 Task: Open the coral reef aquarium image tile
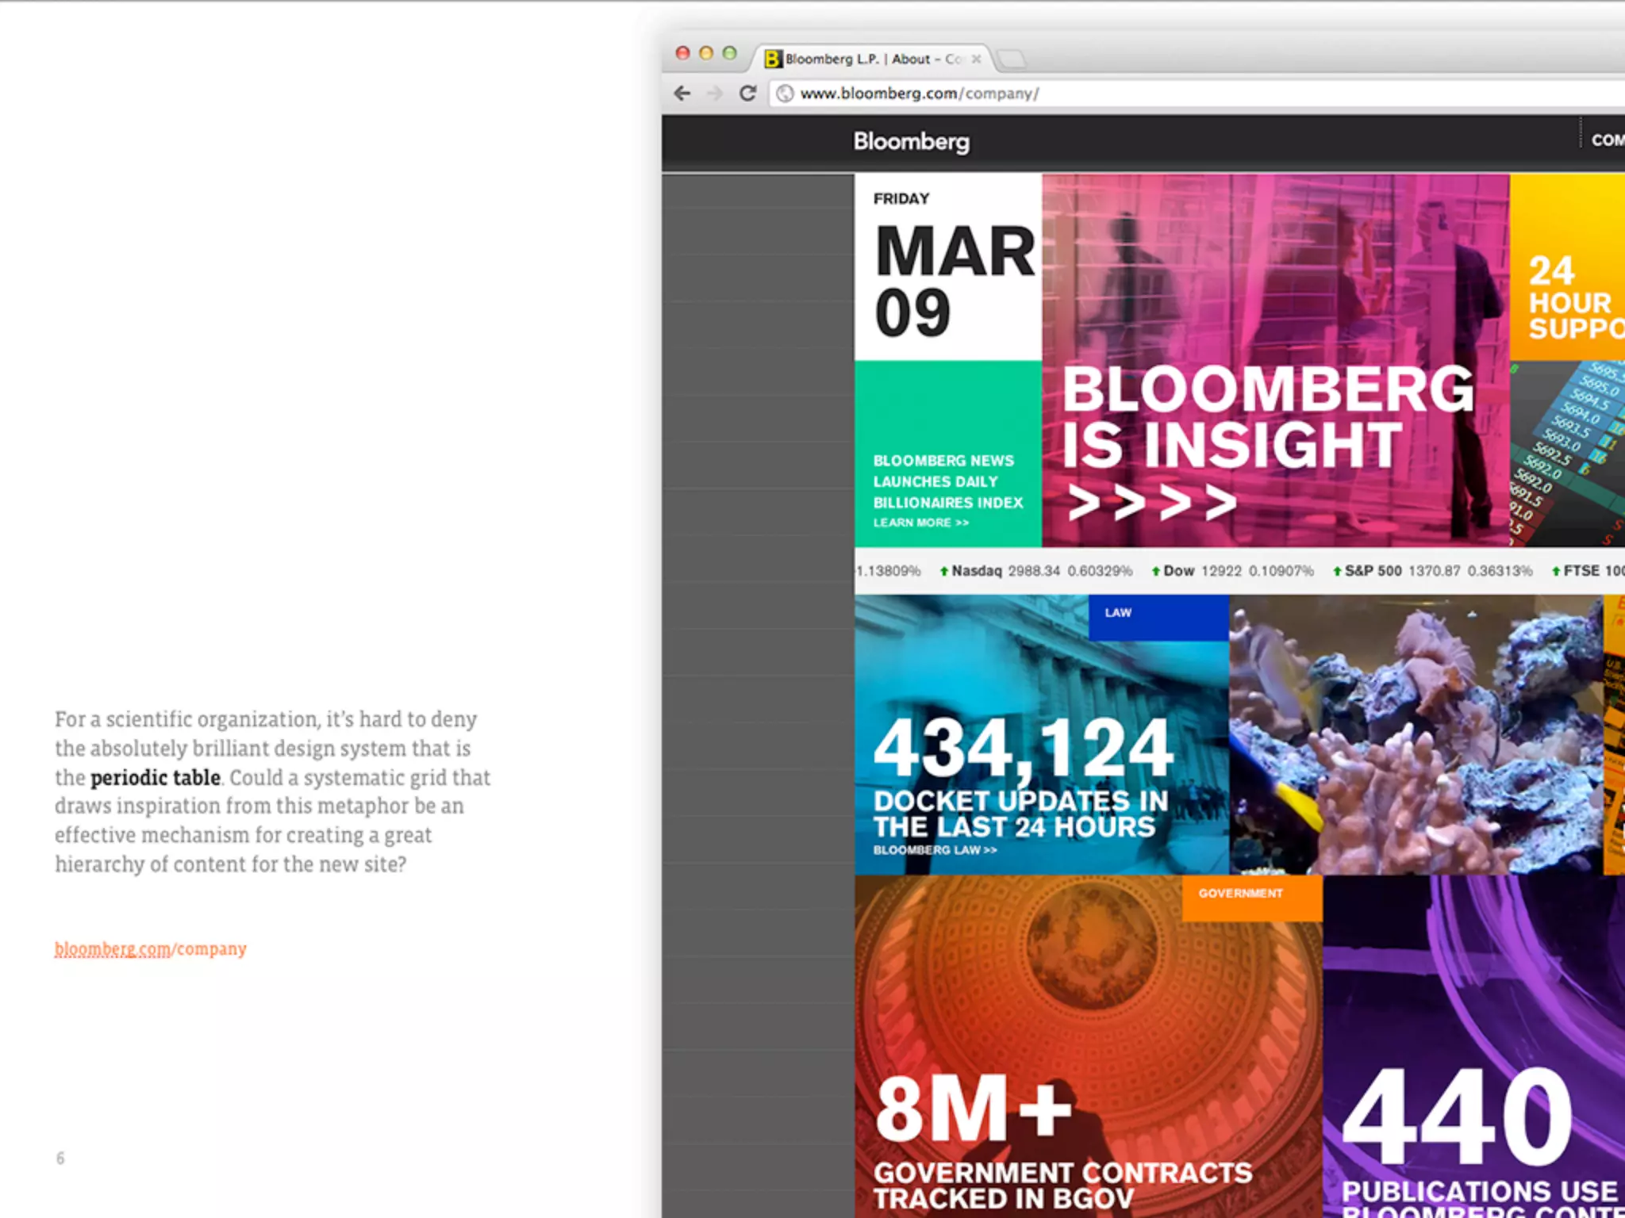[1415, 735]
